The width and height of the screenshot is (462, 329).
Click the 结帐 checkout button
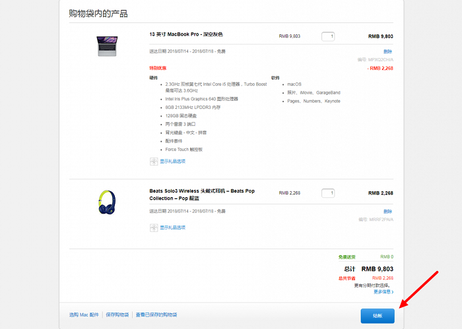[377, 316]
